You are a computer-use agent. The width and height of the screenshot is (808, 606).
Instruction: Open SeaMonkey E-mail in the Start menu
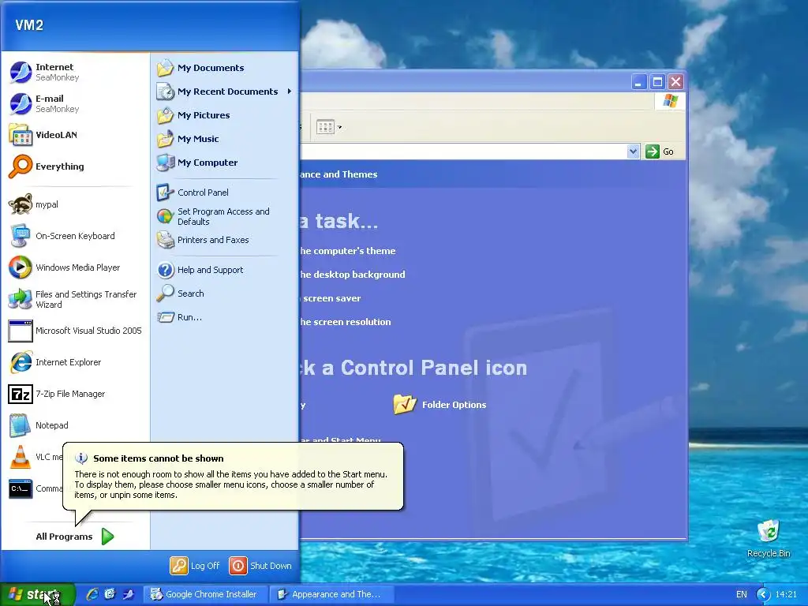click(x=75, y=103)
